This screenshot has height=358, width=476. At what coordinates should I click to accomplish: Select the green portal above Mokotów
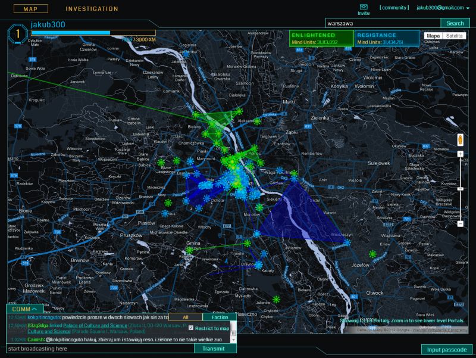coord(259,207)
